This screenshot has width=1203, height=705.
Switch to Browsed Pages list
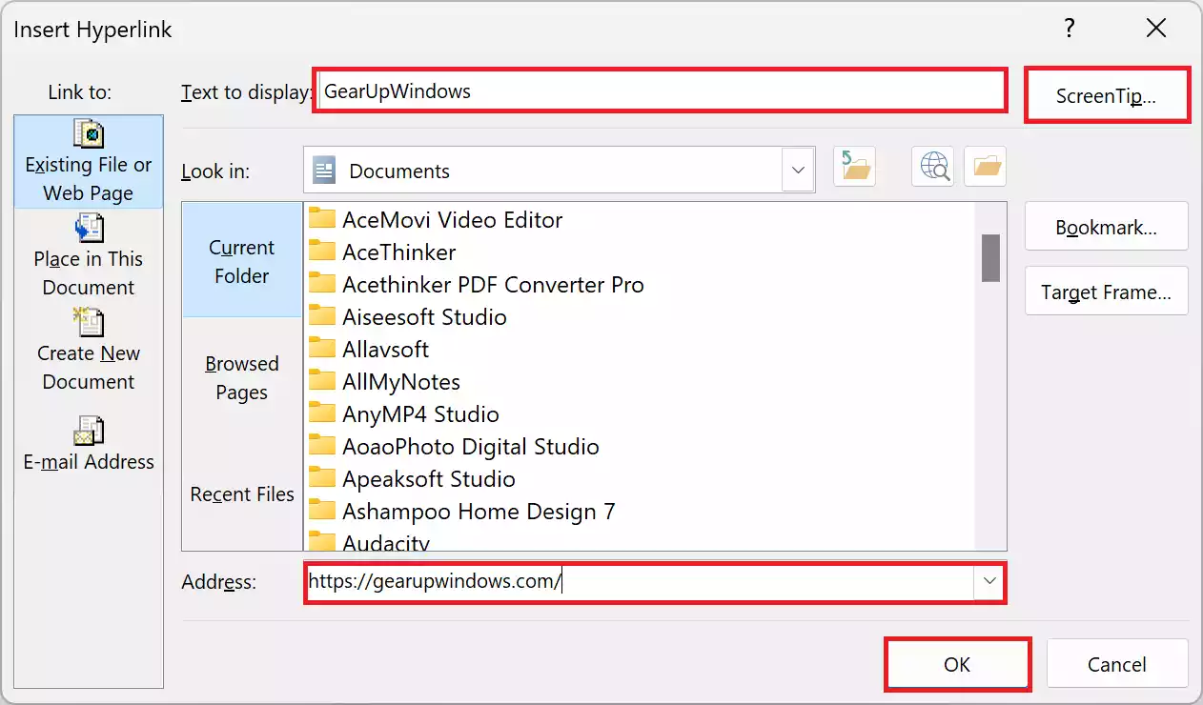tap(242, 377)
